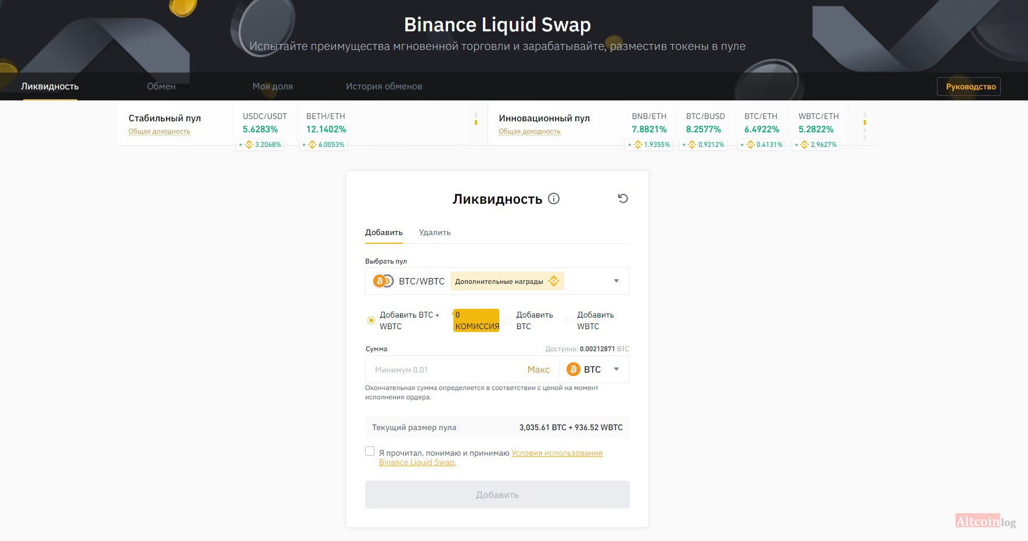The width and height of the screenshot is (1028, 541).
Task: Select the Добавить BTC + WBTC radio option
Action: click(x=371, y=320)
